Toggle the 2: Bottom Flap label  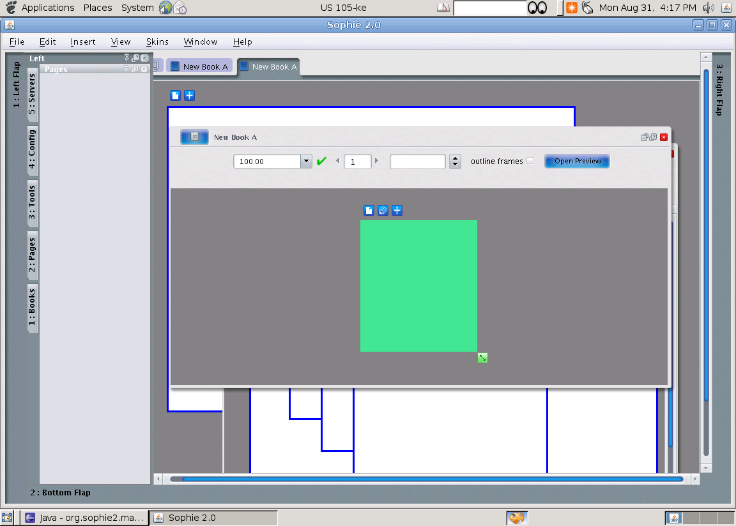click(x=61, y=492)
